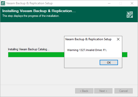
Task: Minimize the setup main window
Action: pos(109,3)
